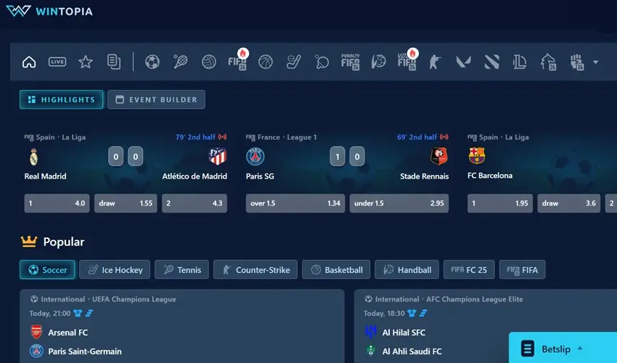This screenshot has height=363, width=617.
Task: Open France League 1 label
Action: coord(282,137)
